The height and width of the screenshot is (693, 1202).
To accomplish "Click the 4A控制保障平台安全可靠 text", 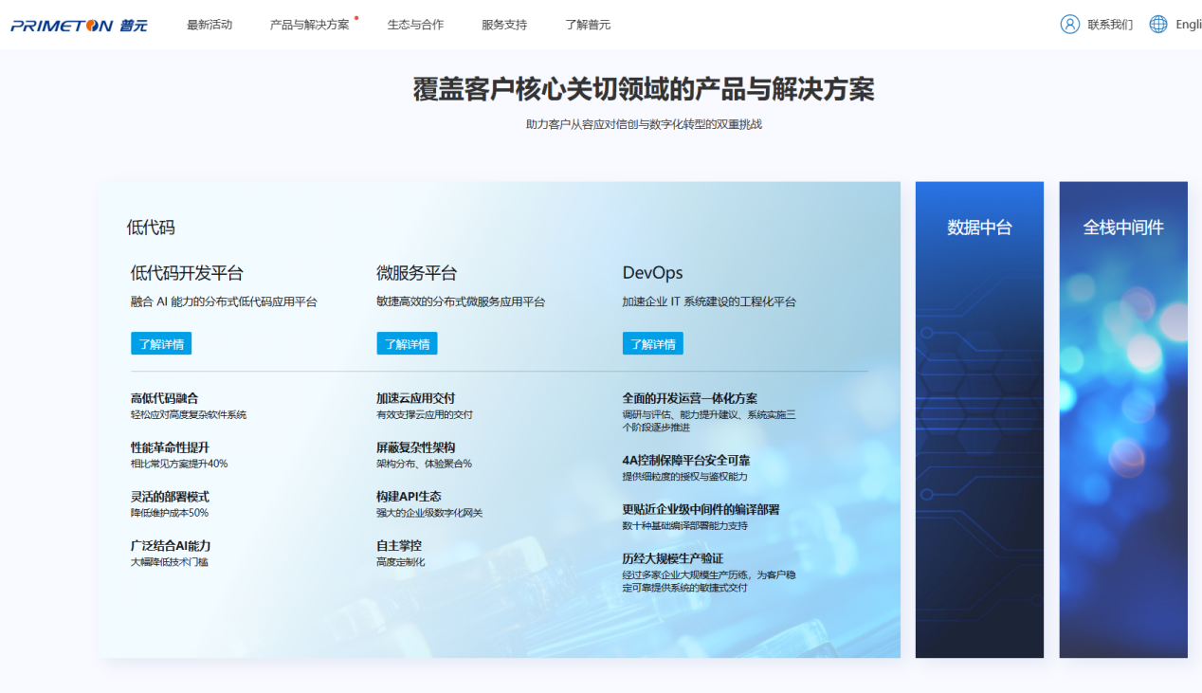I will (686, 461).
